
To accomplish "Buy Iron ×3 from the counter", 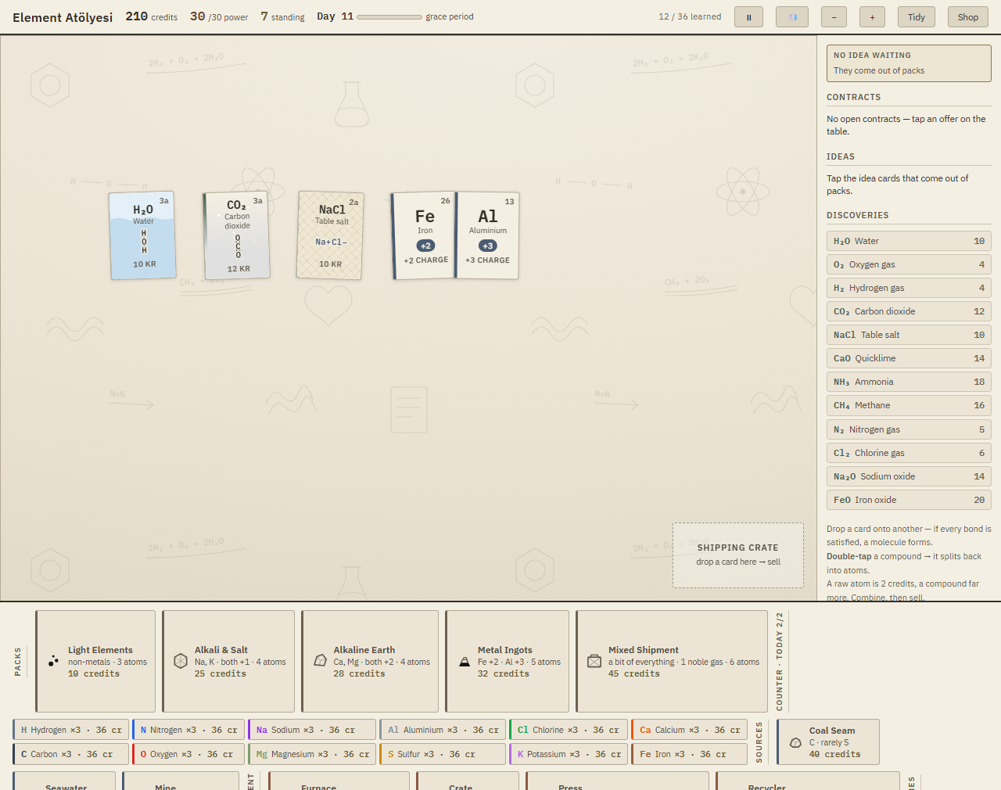I will point(689,754).
